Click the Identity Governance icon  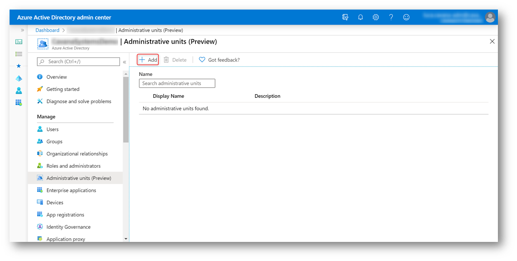(x=40, y=227)
